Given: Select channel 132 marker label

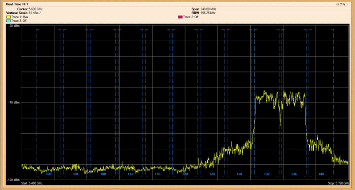Looking at the screenshot, I should tap(267, 174).
